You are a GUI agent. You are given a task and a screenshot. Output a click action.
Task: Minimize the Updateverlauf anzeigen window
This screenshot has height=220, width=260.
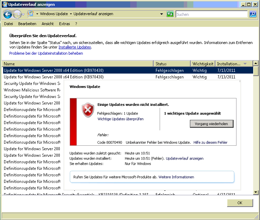243,4
